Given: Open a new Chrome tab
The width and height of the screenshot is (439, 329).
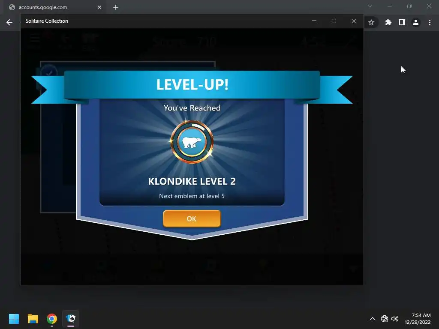Looking at the screenshot, I should (116, 7).
